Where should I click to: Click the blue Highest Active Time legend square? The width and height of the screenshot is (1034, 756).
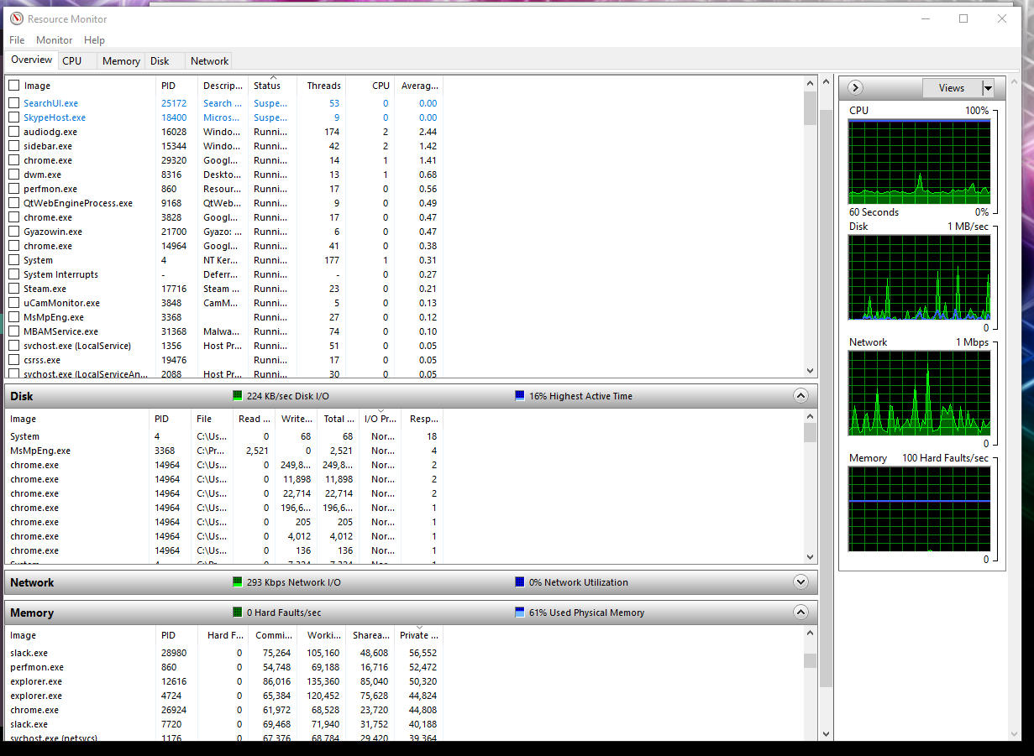pyautogui.click(x=520, y=396)
